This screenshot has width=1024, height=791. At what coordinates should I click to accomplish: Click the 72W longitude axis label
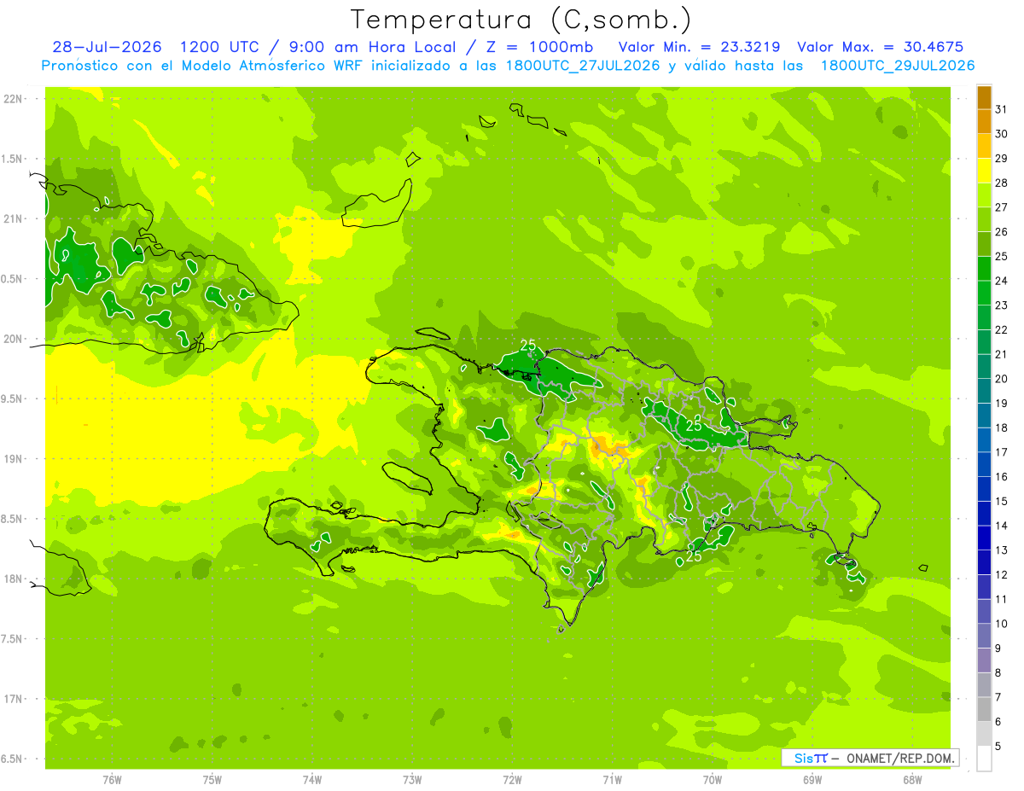[512, 780]
